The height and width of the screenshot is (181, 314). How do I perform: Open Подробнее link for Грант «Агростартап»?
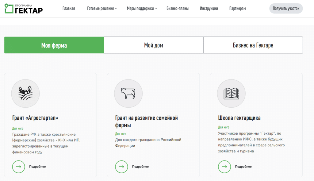37,167
